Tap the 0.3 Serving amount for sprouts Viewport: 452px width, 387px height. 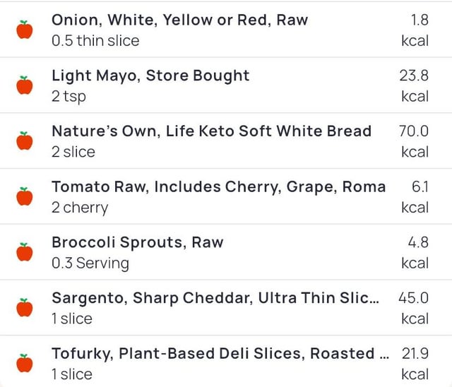tap(90, 263)
